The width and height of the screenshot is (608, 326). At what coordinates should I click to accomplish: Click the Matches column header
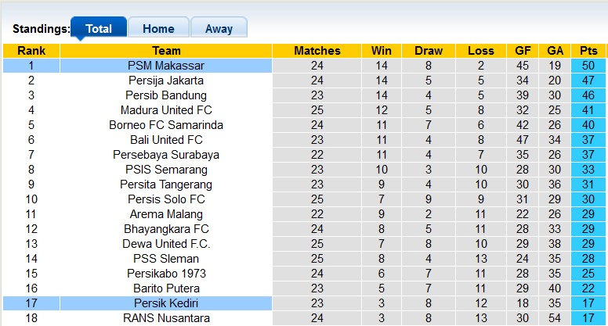(317, 51)
